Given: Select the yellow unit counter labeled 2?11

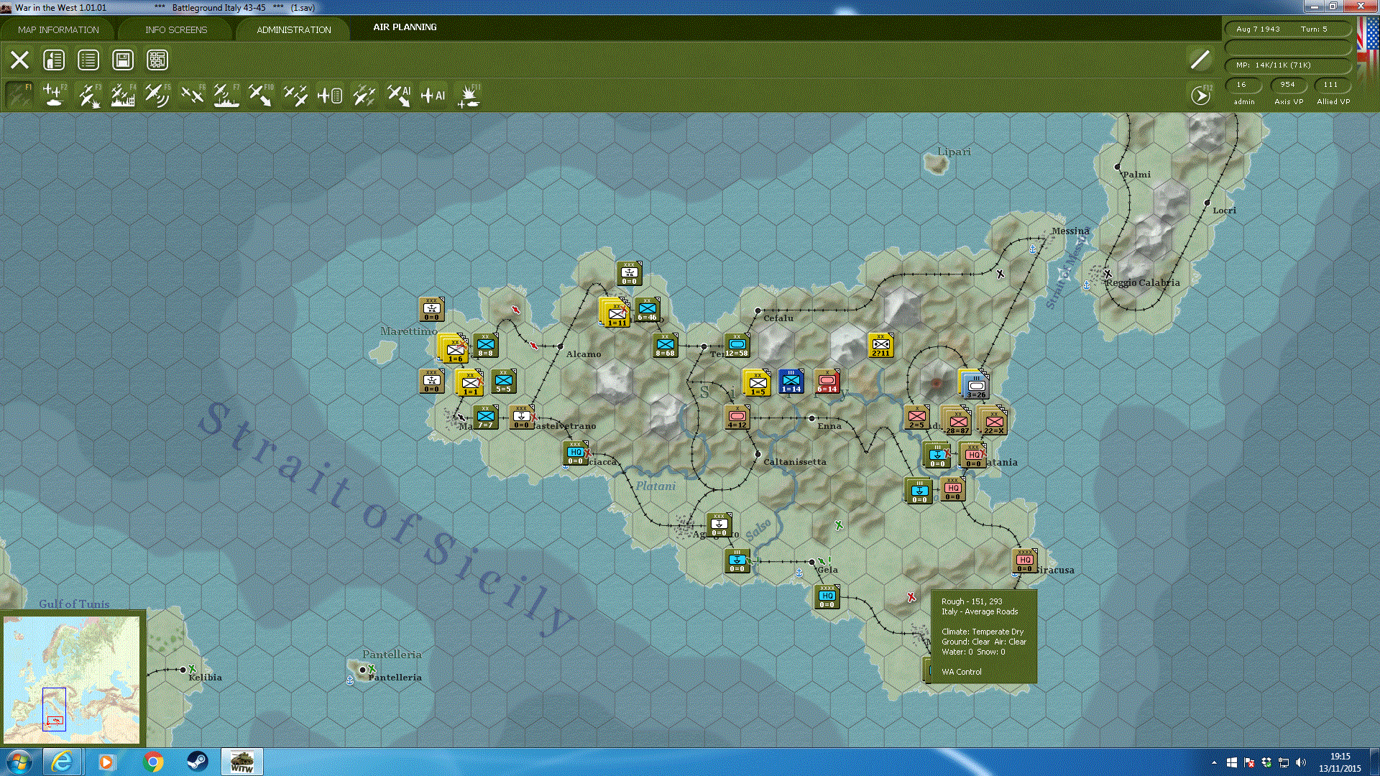Looking at the screenshot, I should 880,346.
